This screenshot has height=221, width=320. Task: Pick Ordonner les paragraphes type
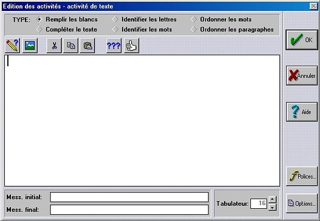(x=232, y=29)
